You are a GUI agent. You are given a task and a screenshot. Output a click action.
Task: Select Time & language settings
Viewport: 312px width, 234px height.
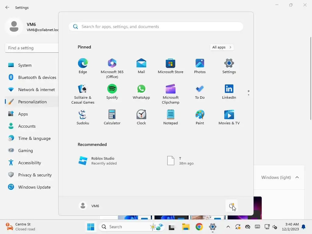click(x=32, y=138)
